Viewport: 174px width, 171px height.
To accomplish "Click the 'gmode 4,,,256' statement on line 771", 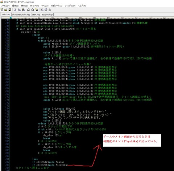I will [53, 100].
